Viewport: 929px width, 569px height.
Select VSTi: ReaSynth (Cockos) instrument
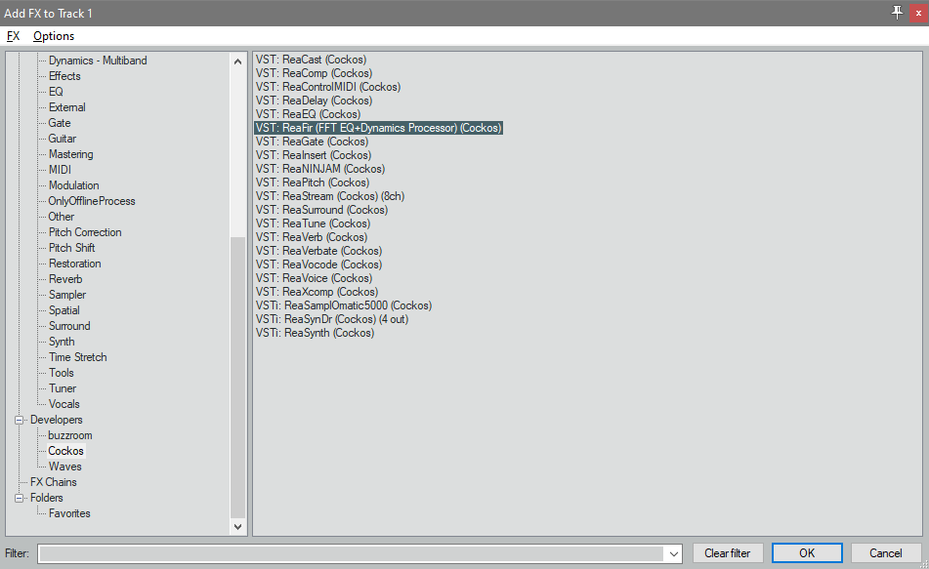(315, 333)
